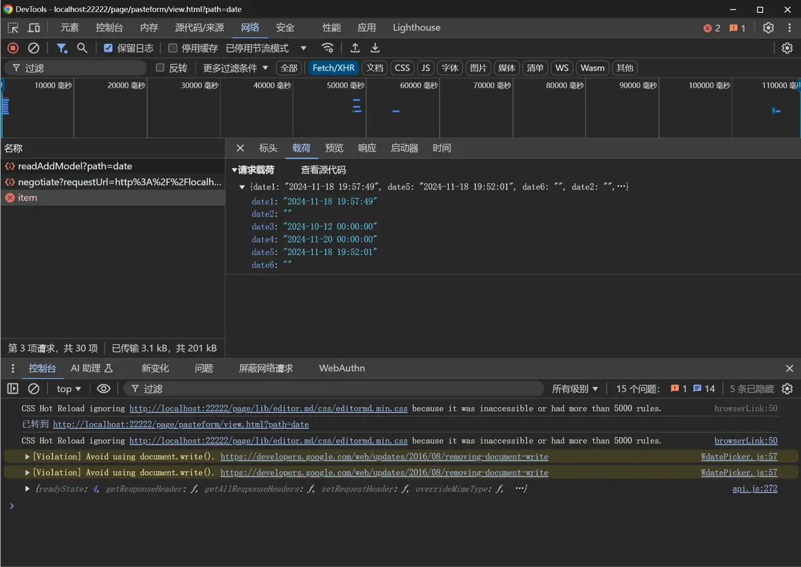Check the 停用缓存 checkbox
Image resolution: width=801 pixels, height=567 pixels.
173,48
